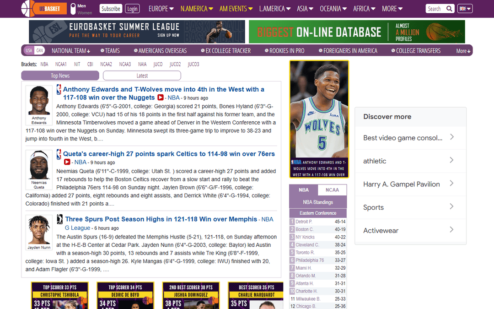Click chevron next to Sports
This screenshot has height=309, width=494.
click(451, 206)
